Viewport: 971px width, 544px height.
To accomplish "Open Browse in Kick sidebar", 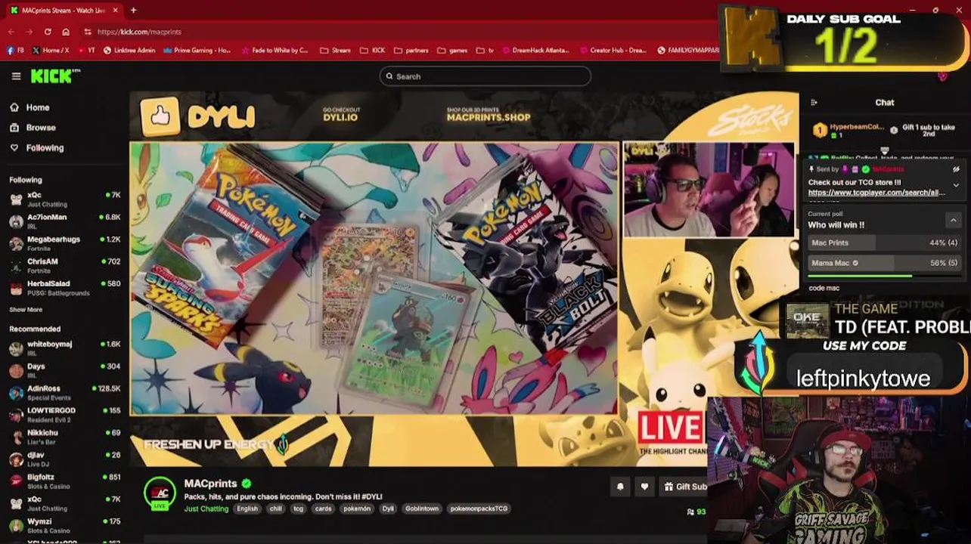I will coord(33,128).
